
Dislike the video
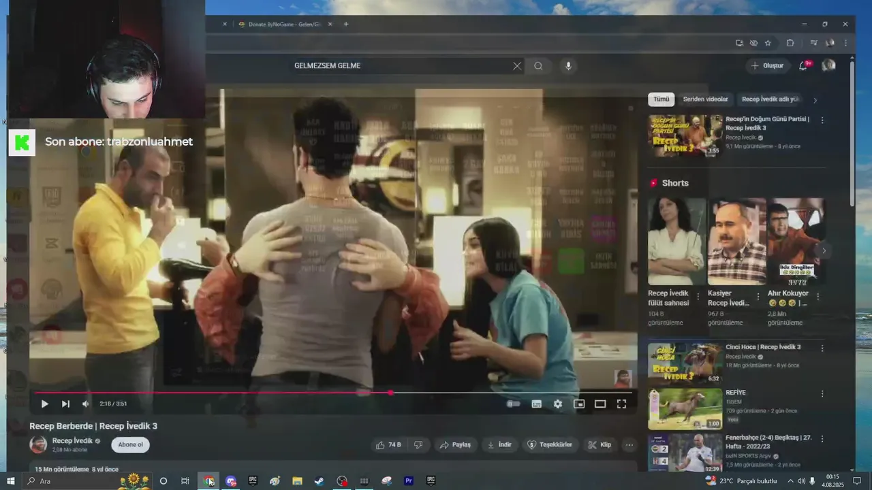click(418, 444)
